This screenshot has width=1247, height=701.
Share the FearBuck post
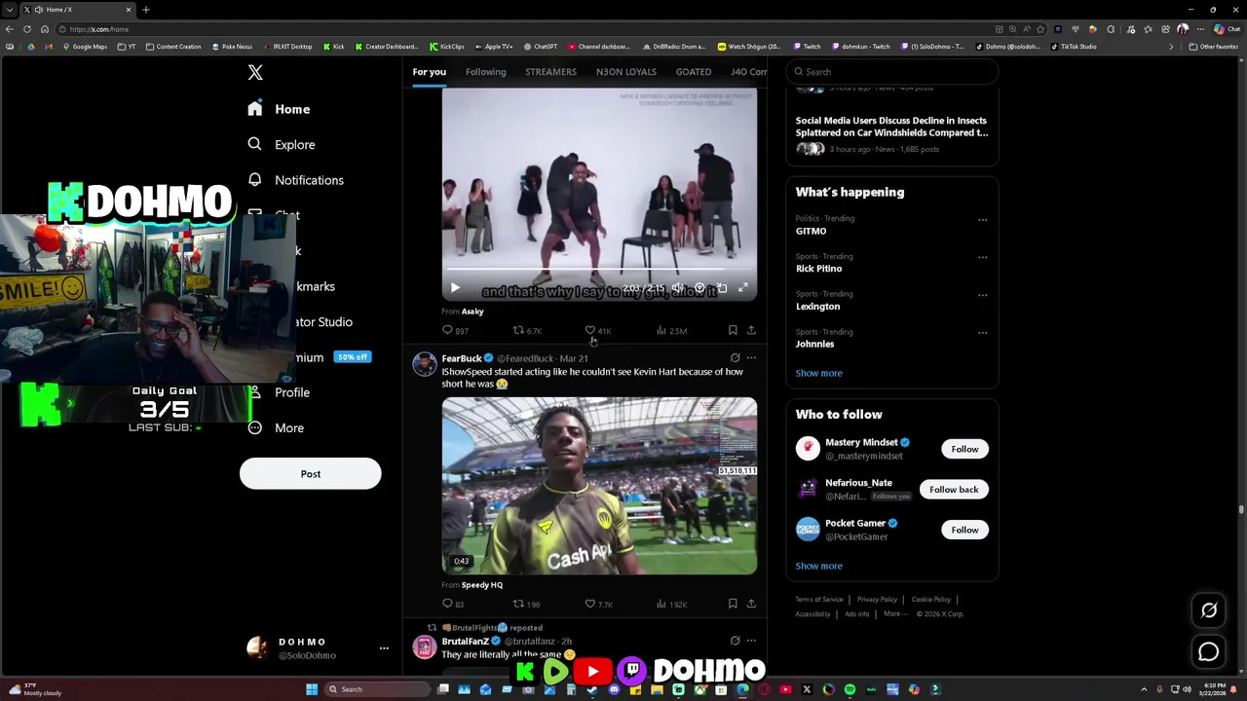(751, 605)
